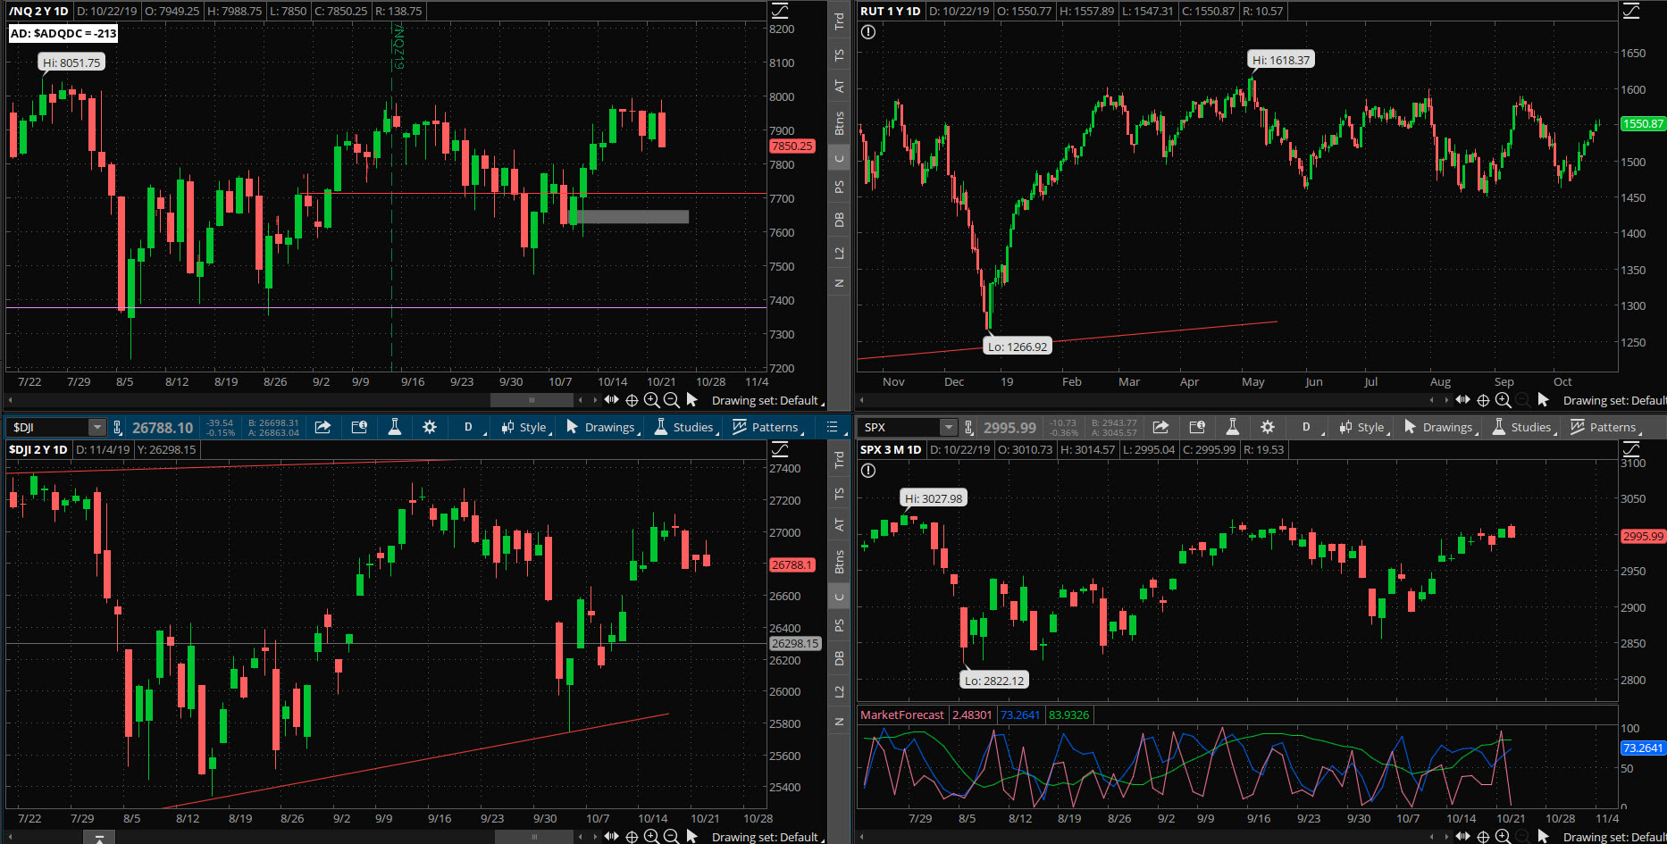1667x844 pixels.
Task: Open the flask icon in SPX toolbar
Action: pos(1232,427)
